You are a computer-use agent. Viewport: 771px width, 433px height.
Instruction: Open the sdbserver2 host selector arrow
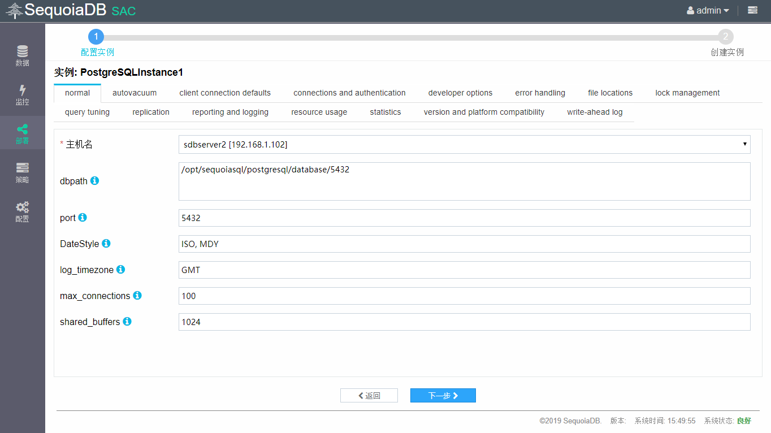pos(744,144)
